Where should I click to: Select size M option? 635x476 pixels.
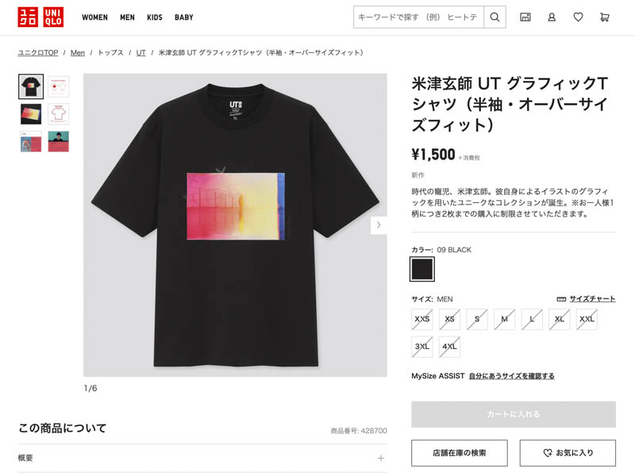tap(504, 319)
